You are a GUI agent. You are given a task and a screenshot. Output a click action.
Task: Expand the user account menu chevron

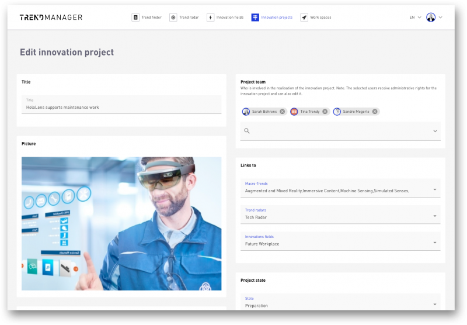[441, 18]
